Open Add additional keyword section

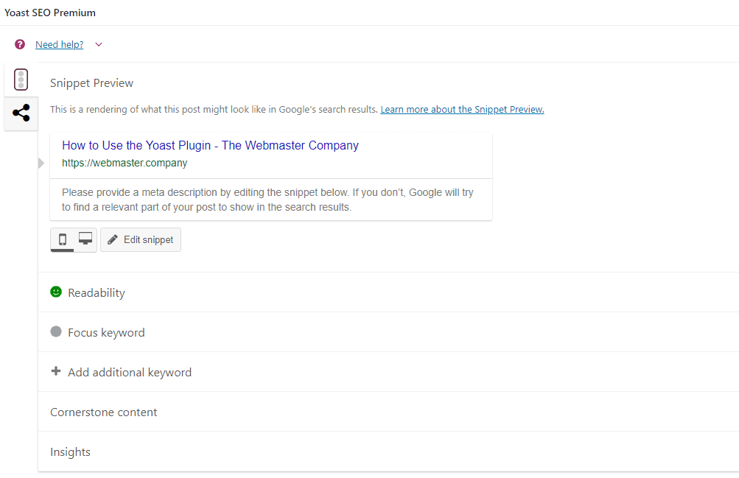pos(388,372)
